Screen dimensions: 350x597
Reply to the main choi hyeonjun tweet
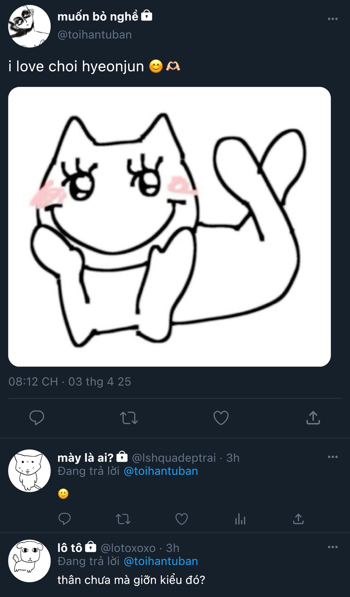click(x=37, y=418)
